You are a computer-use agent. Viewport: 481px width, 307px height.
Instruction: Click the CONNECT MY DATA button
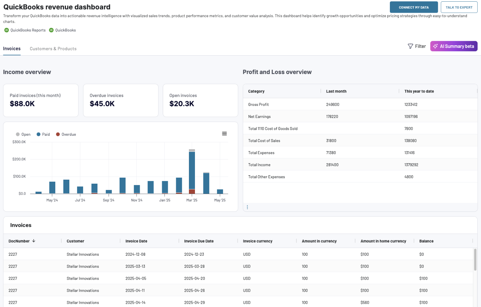(x=414, y=7)
